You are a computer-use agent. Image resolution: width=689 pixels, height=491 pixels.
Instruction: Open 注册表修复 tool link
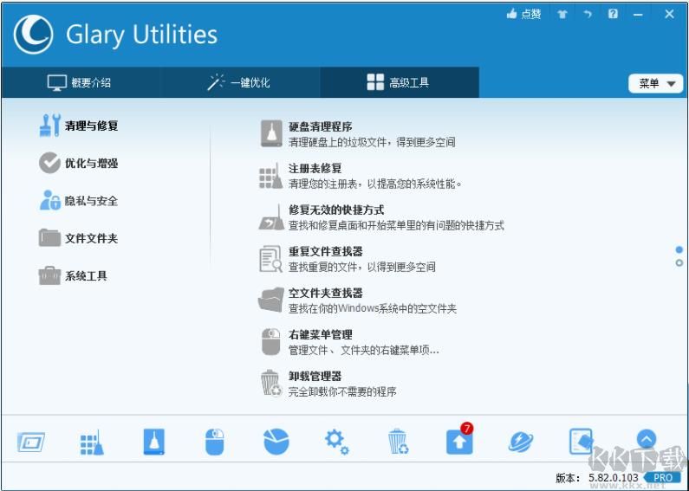[x=315, y=168]
